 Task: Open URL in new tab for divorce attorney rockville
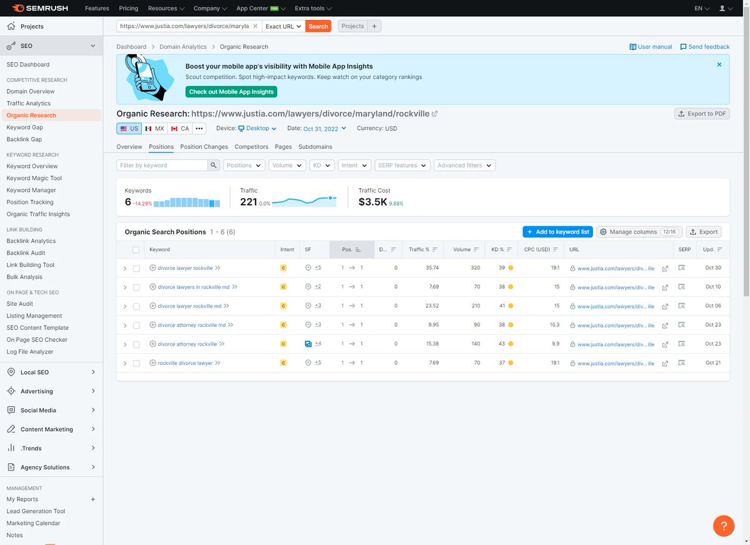pos(665,344)
